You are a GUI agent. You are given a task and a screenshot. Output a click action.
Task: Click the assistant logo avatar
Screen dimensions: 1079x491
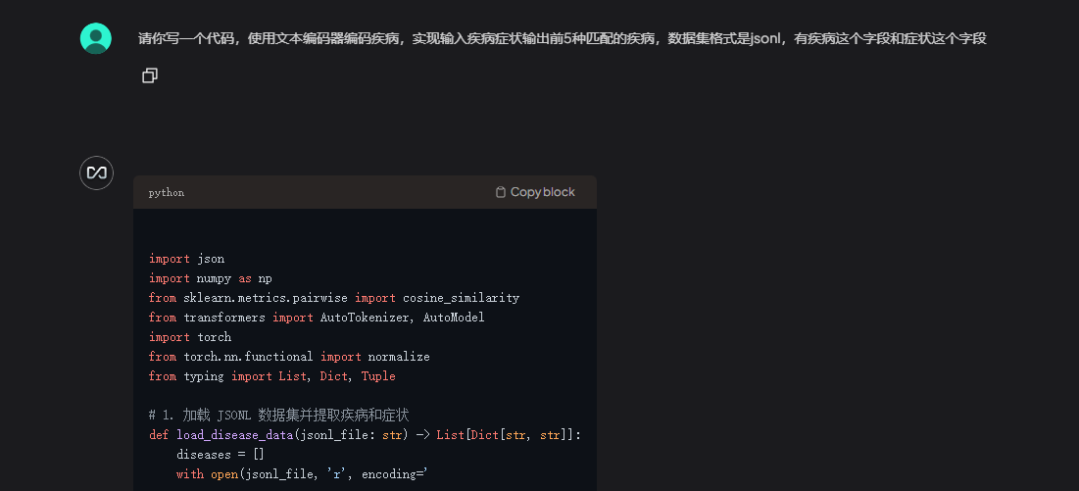click(x=96, y=172)
